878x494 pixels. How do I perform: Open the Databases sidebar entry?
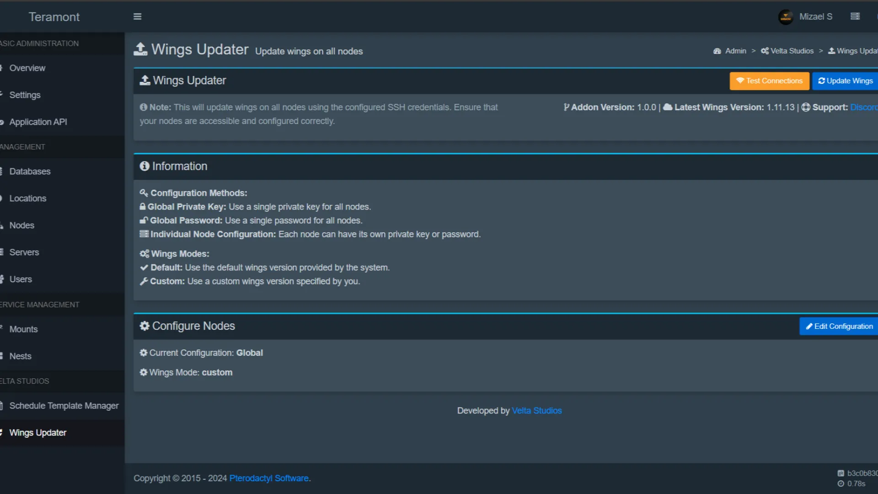[30, 171]
